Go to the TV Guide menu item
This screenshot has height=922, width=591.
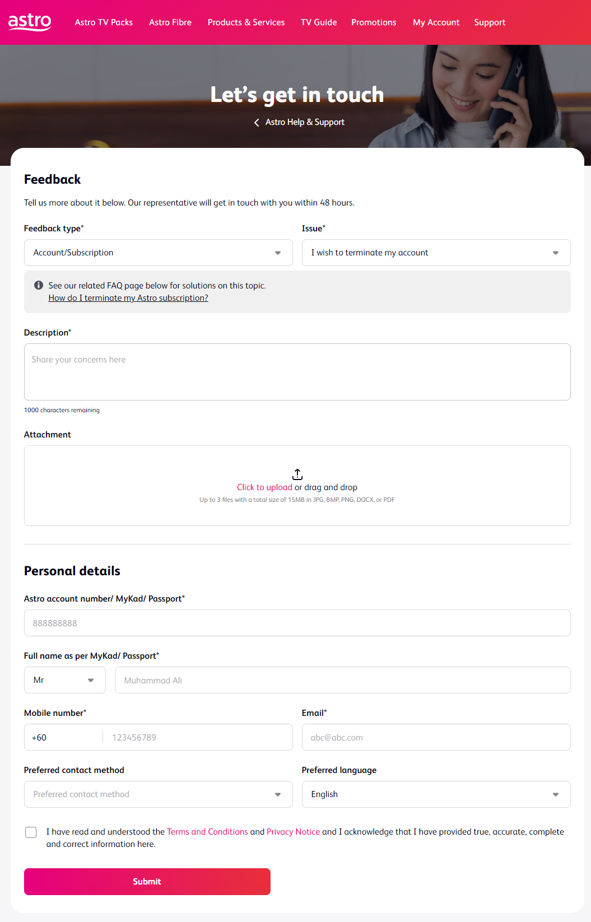pos(319,22)
